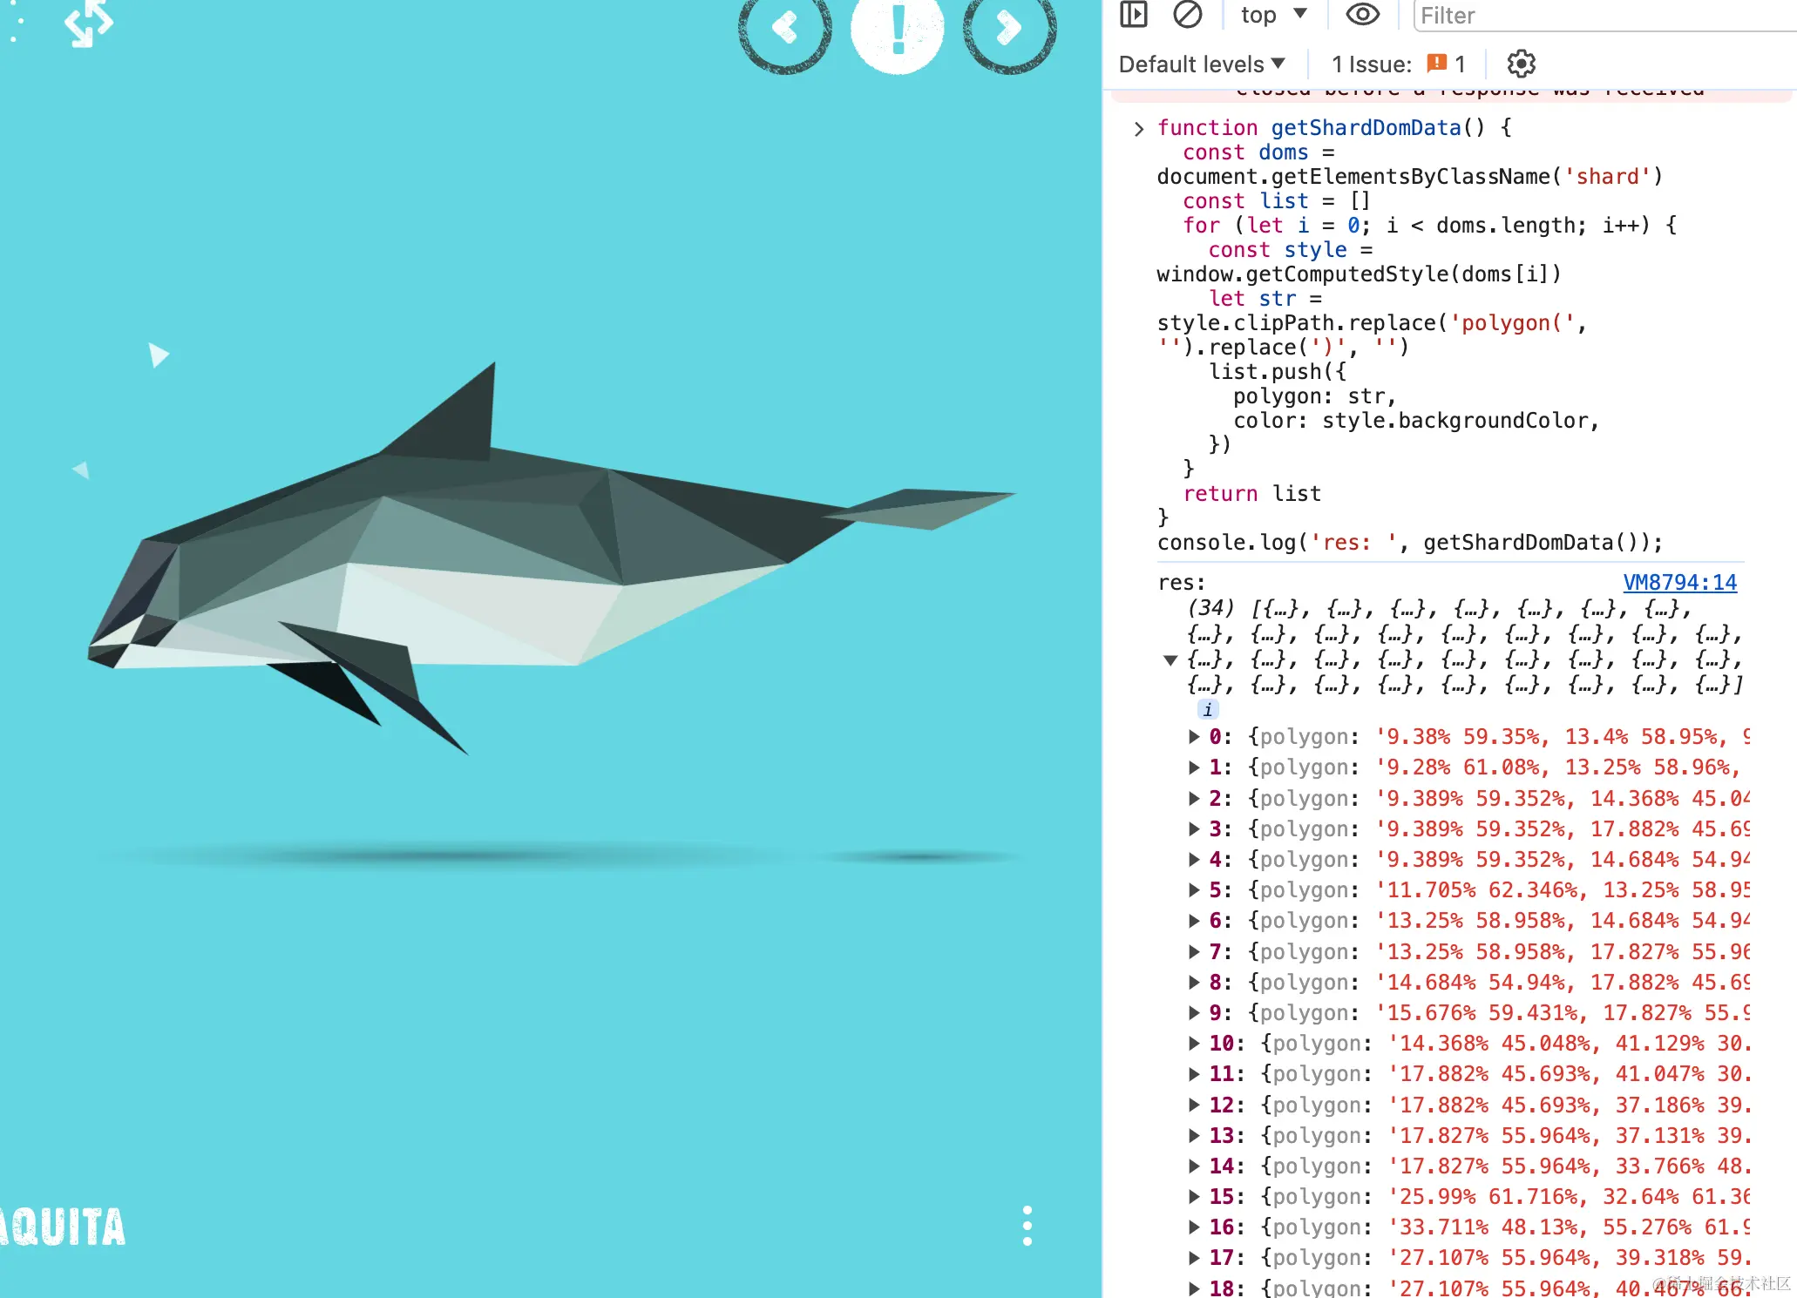Screen dimensions: 1797x1298
Task: Open the VM8794:14 source link
Action: (1679, 582)
